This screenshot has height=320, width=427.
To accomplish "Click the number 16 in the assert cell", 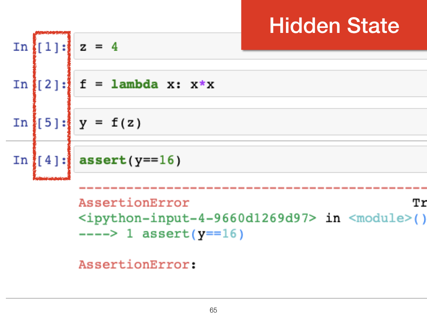I will point(166,160).
